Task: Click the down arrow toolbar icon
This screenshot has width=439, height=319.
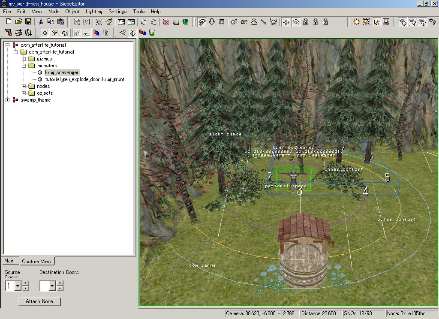Action: coord(212,21)
